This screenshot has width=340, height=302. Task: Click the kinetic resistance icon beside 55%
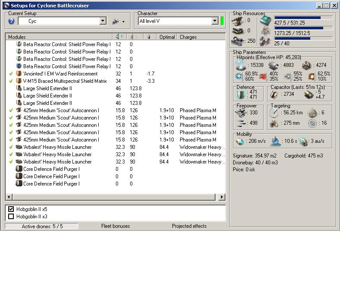click(287, 76)
